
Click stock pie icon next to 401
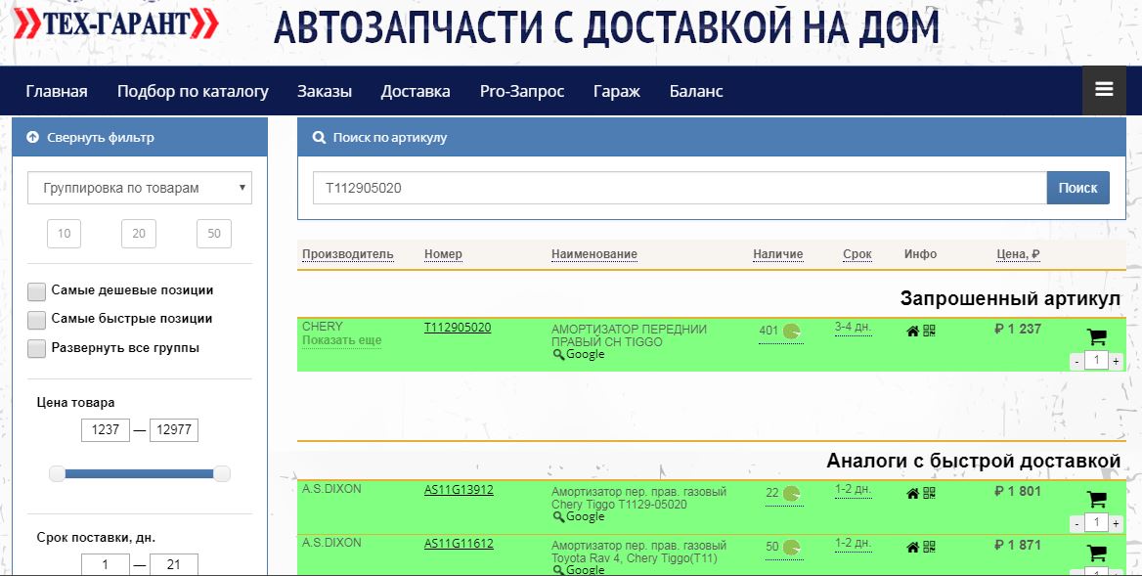(792, 332)
